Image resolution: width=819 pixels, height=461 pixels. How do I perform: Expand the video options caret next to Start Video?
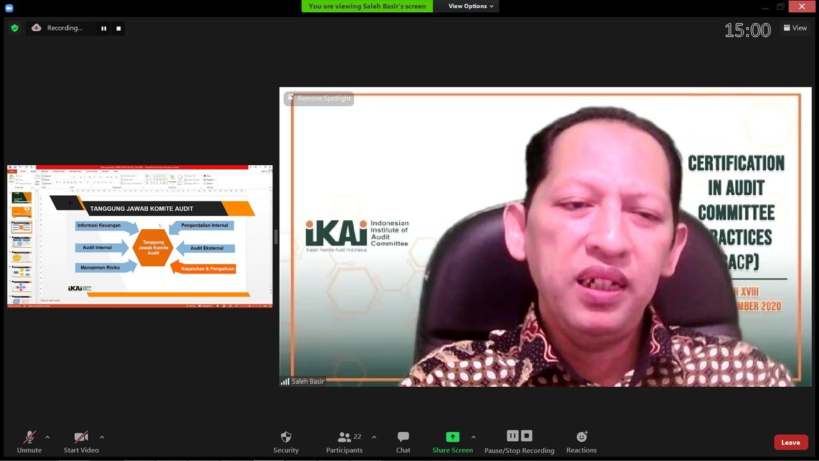point(102,437)
